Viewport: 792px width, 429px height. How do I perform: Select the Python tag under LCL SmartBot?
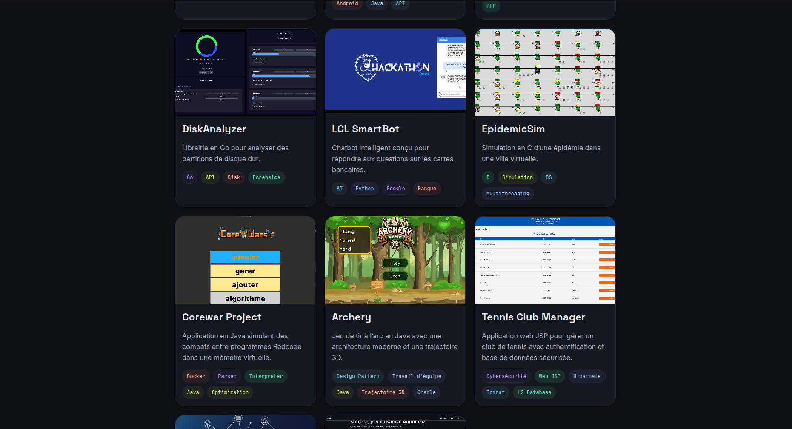tap(364, 189)
